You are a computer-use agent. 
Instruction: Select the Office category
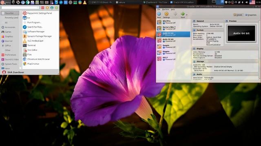point(10,45)
